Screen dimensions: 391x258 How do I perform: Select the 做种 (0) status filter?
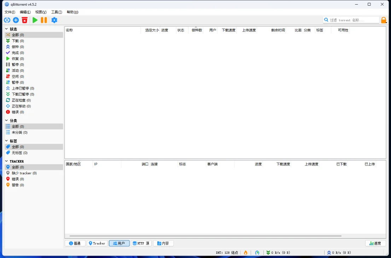point(34,47)
